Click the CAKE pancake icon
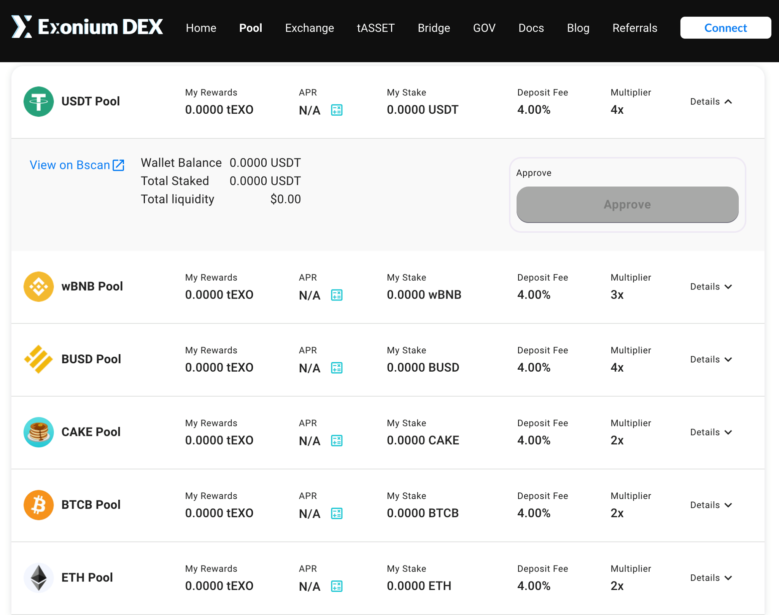 [x=38, y=432]
